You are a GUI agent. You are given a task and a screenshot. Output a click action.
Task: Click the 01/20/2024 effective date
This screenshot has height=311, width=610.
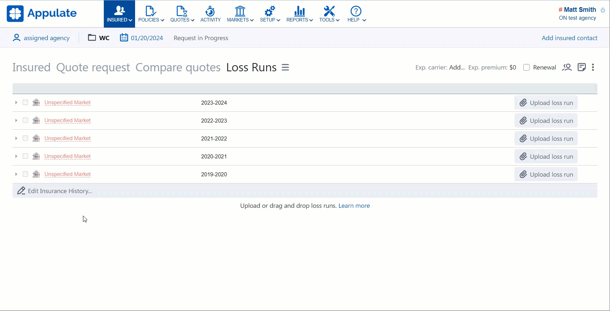pyautogui.click(x=147, y=38)
